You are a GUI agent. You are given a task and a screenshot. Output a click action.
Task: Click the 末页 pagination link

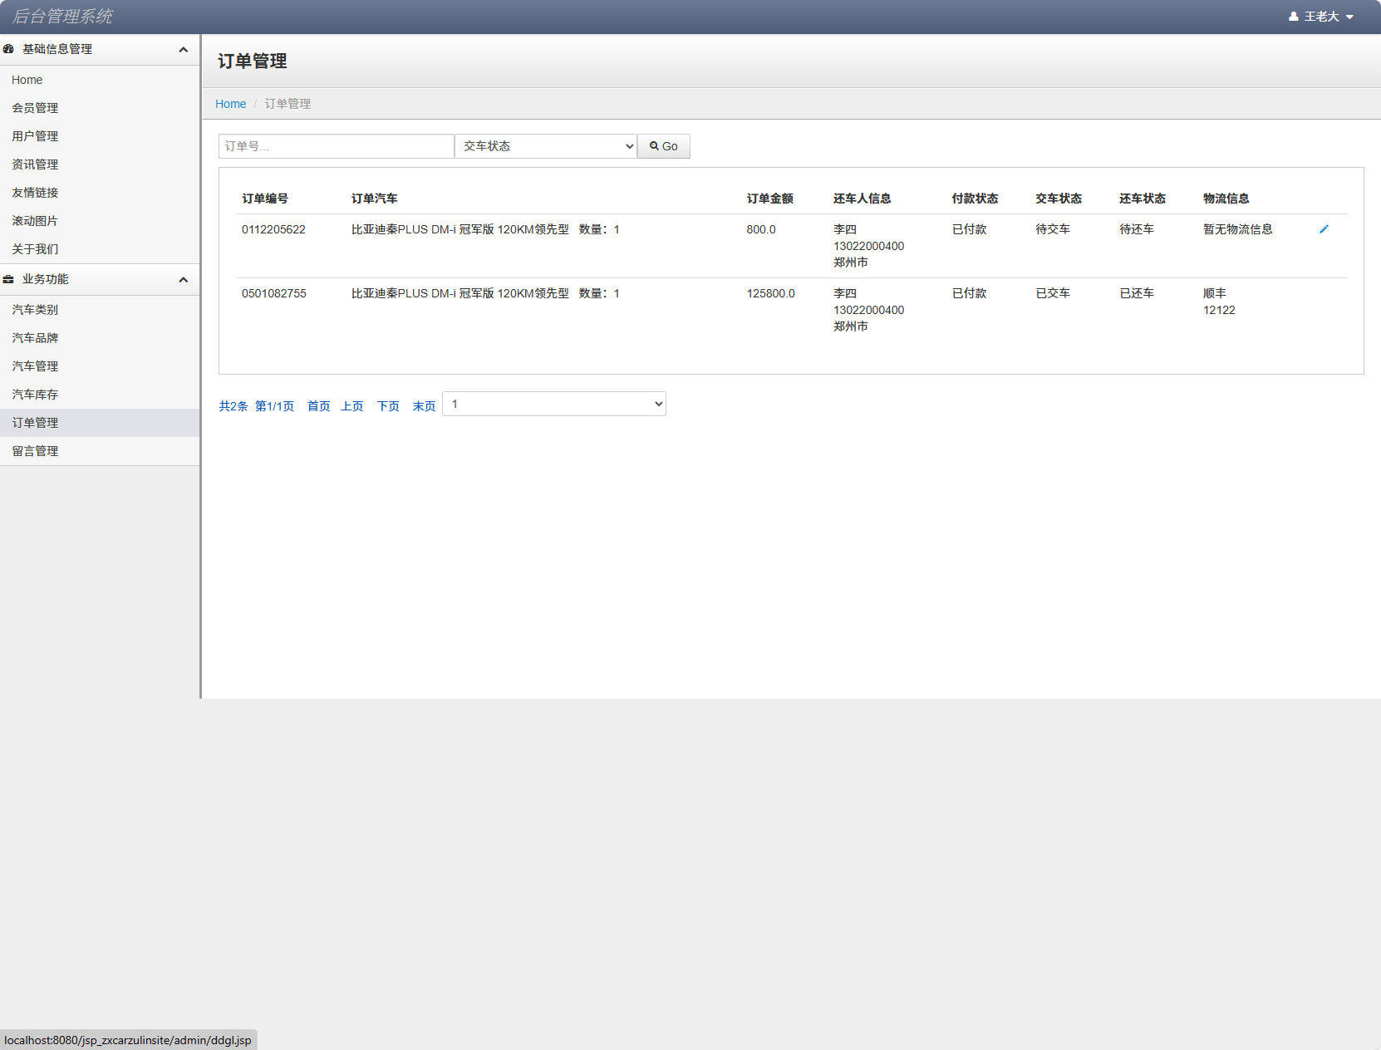click(x=424, y=406)
